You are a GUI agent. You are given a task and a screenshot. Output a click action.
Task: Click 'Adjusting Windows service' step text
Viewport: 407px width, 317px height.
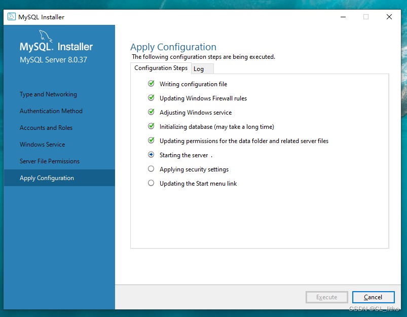click(x=196, y=113)
